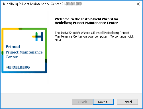
Task: Click the multicolor H logo in the banner
Action: point(38,36)
